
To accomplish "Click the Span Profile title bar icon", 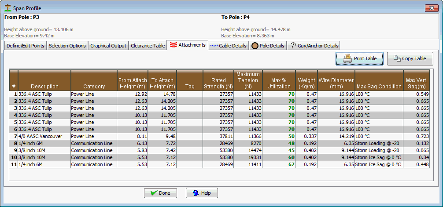I will tap(7, 7).
